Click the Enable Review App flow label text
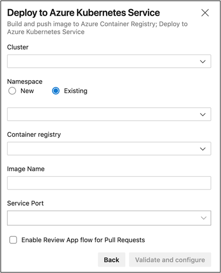 (83, 240)
